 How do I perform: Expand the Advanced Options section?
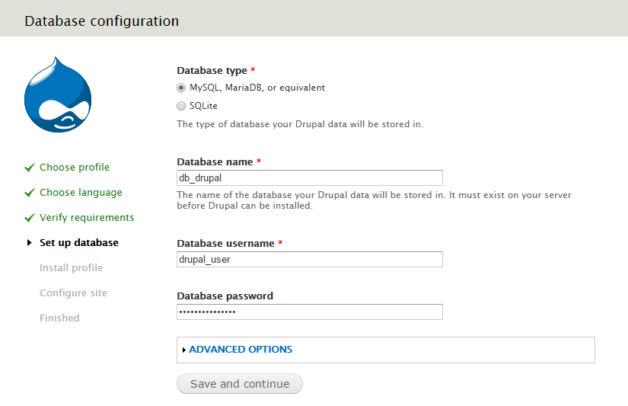(241, 350)
